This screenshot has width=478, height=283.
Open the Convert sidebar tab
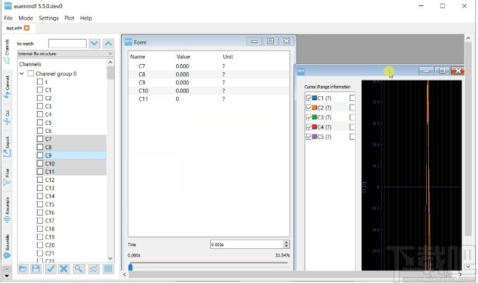click(x=7, y=87)
